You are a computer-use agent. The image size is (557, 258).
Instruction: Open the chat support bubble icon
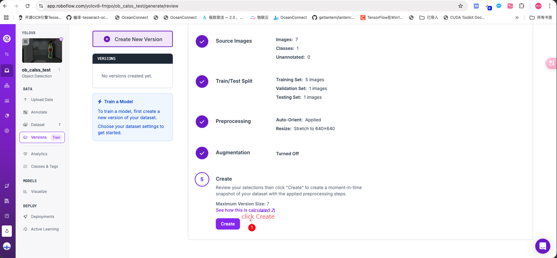[x=543, y=246]
